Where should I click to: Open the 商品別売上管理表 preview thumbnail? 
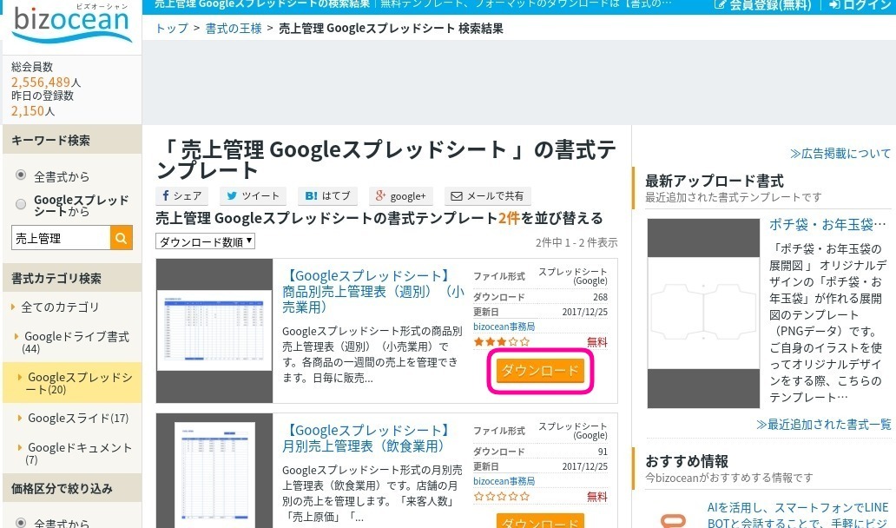pyautogui.click(x=214, y=331)
